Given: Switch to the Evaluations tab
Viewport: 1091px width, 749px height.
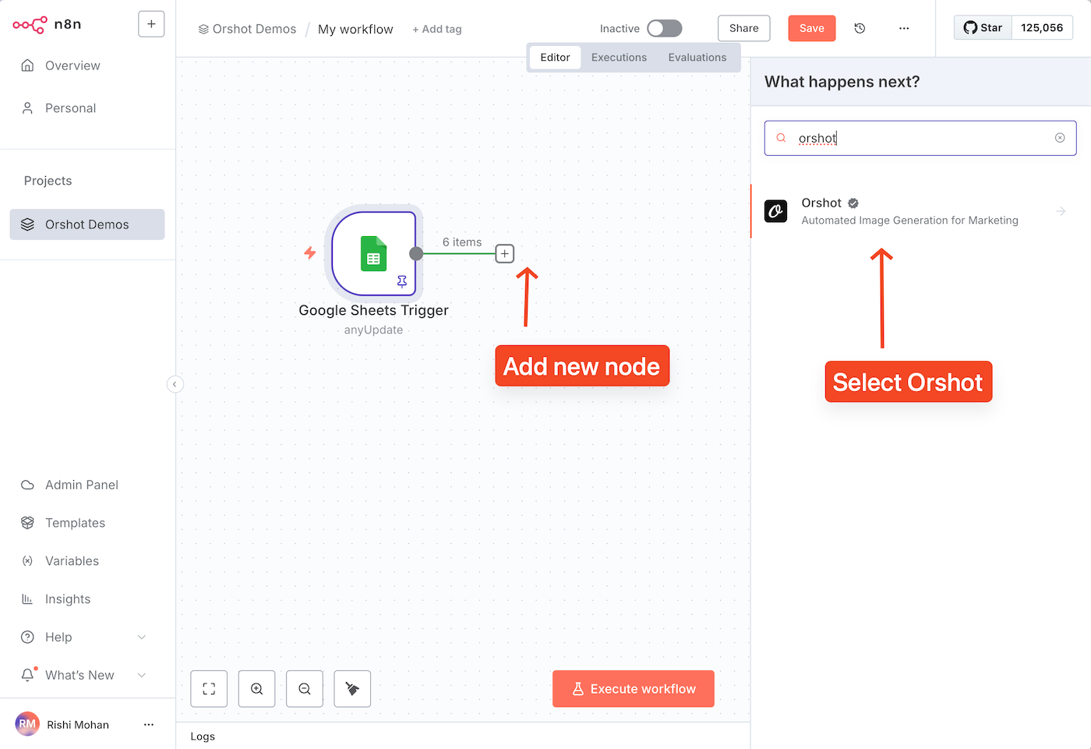Looking at the screenshot, I should point(697,58).
